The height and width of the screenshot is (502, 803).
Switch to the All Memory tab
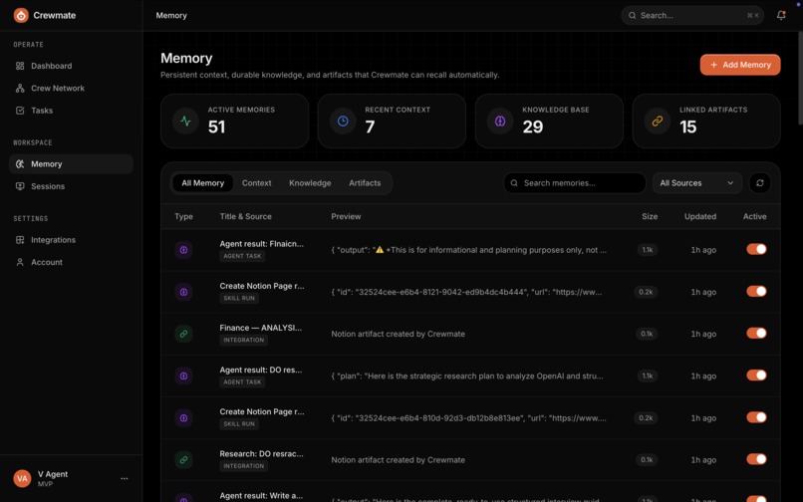[203, 183]
